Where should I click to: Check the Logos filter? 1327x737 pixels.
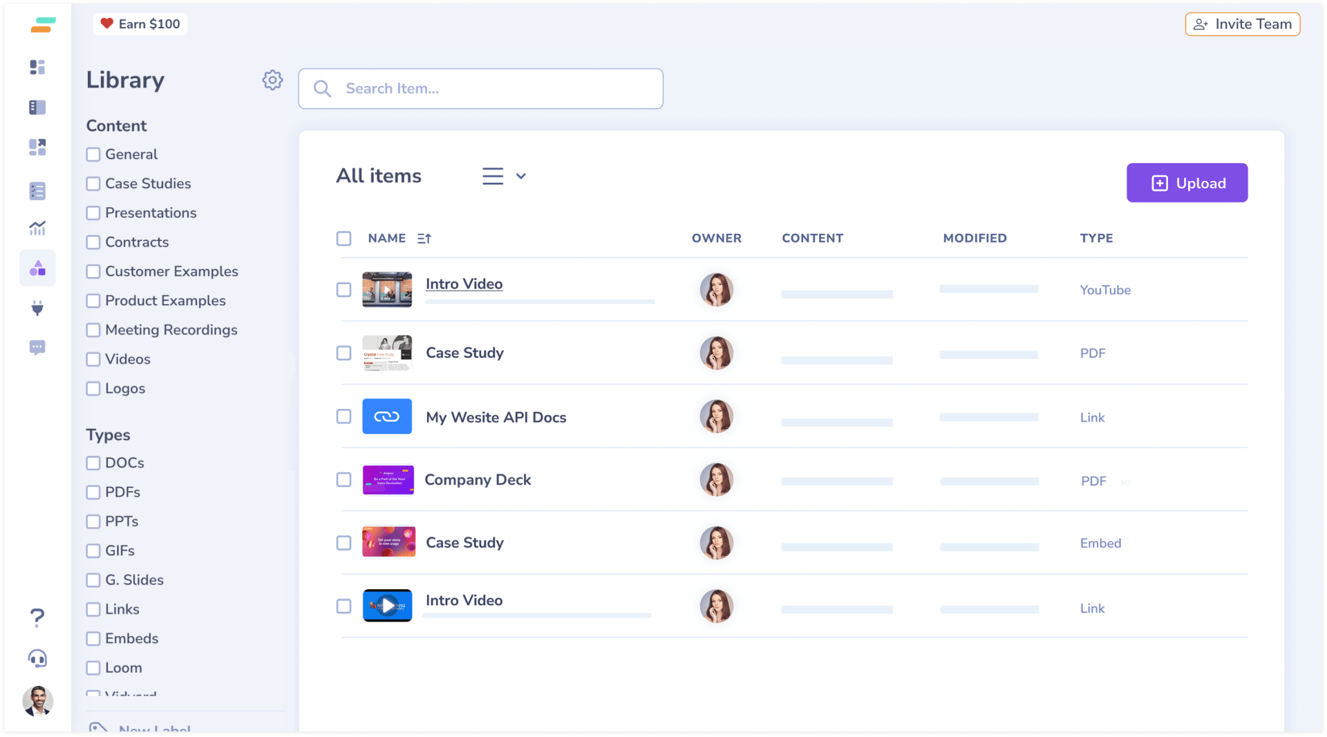(x=93, y=388)
